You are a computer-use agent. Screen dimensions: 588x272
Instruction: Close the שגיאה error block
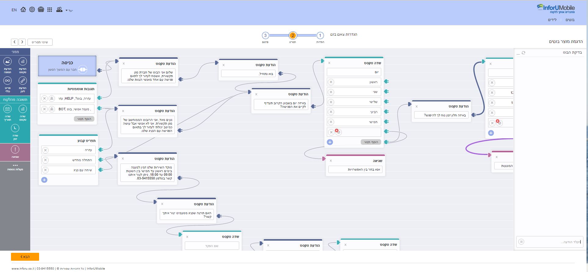tap(331, 161)
